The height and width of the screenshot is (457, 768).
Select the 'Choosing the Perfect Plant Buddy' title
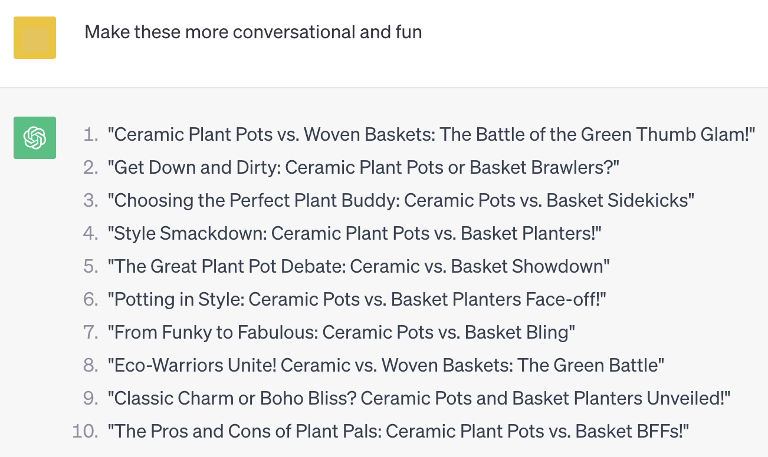401,201
